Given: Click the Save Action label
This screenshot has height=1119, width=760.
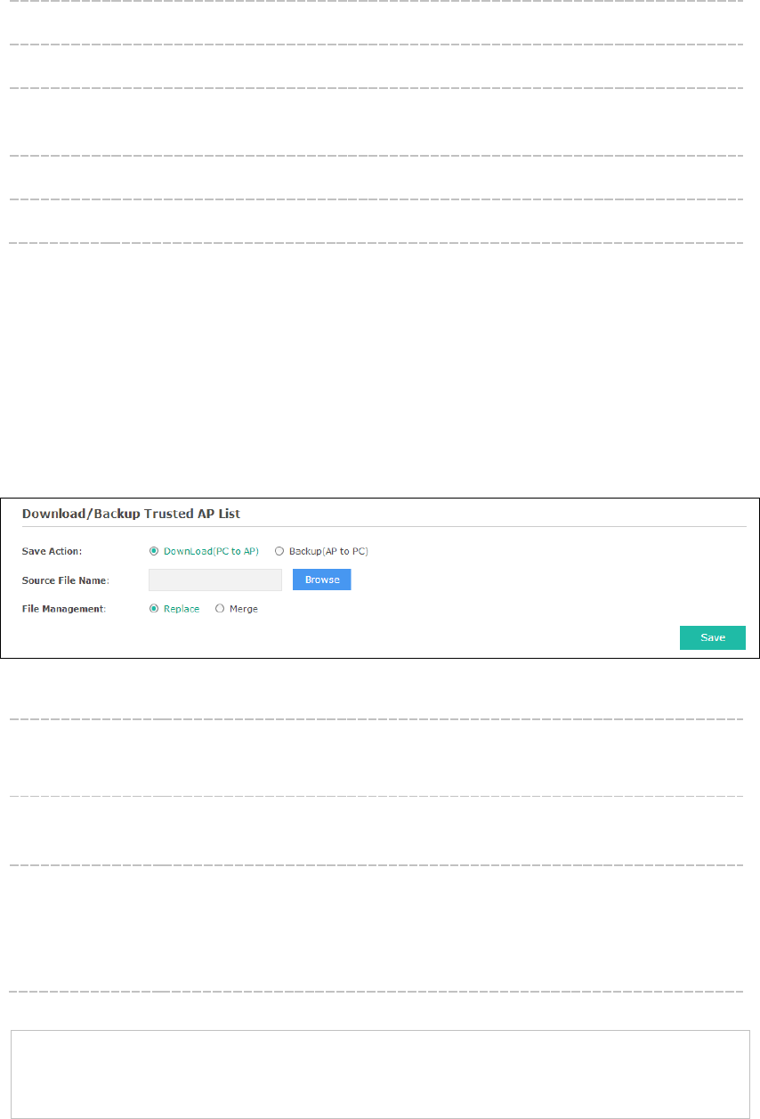Looking at the screenshot, I should [53, 551].
